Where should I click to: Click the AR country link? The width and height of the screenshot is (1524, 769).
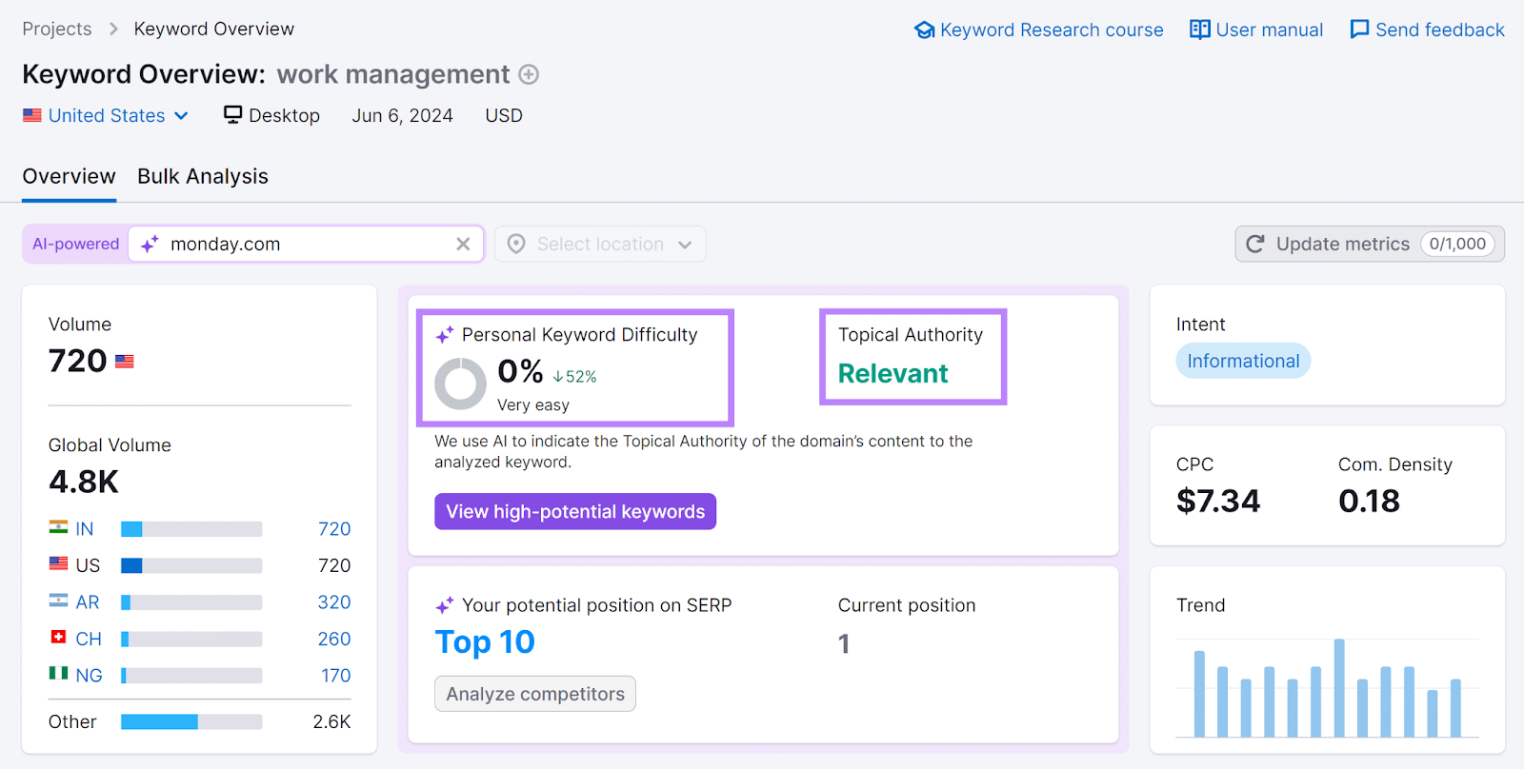point(88,602)
